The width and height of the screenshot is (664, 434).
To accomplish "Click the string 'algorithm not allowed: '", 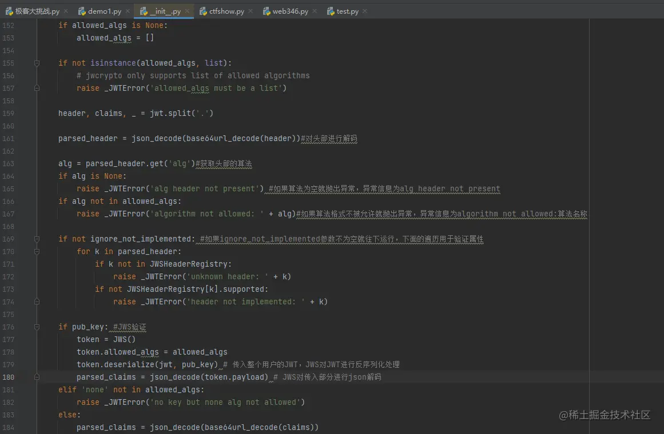I will [x=206, y=214].
